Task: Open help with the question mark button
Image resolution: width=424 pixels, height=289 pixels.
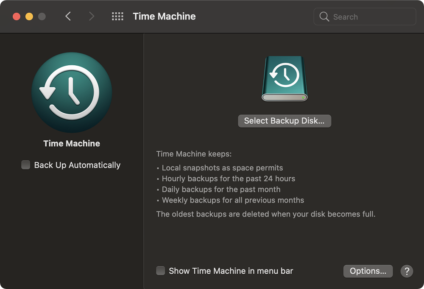Action: pyautogui.click(x=407, y=271)
